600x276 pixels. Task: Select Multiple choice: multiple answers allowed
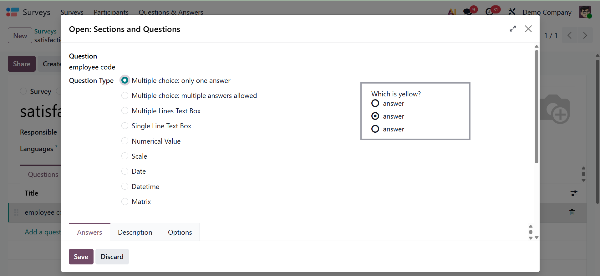coord(125,96)
